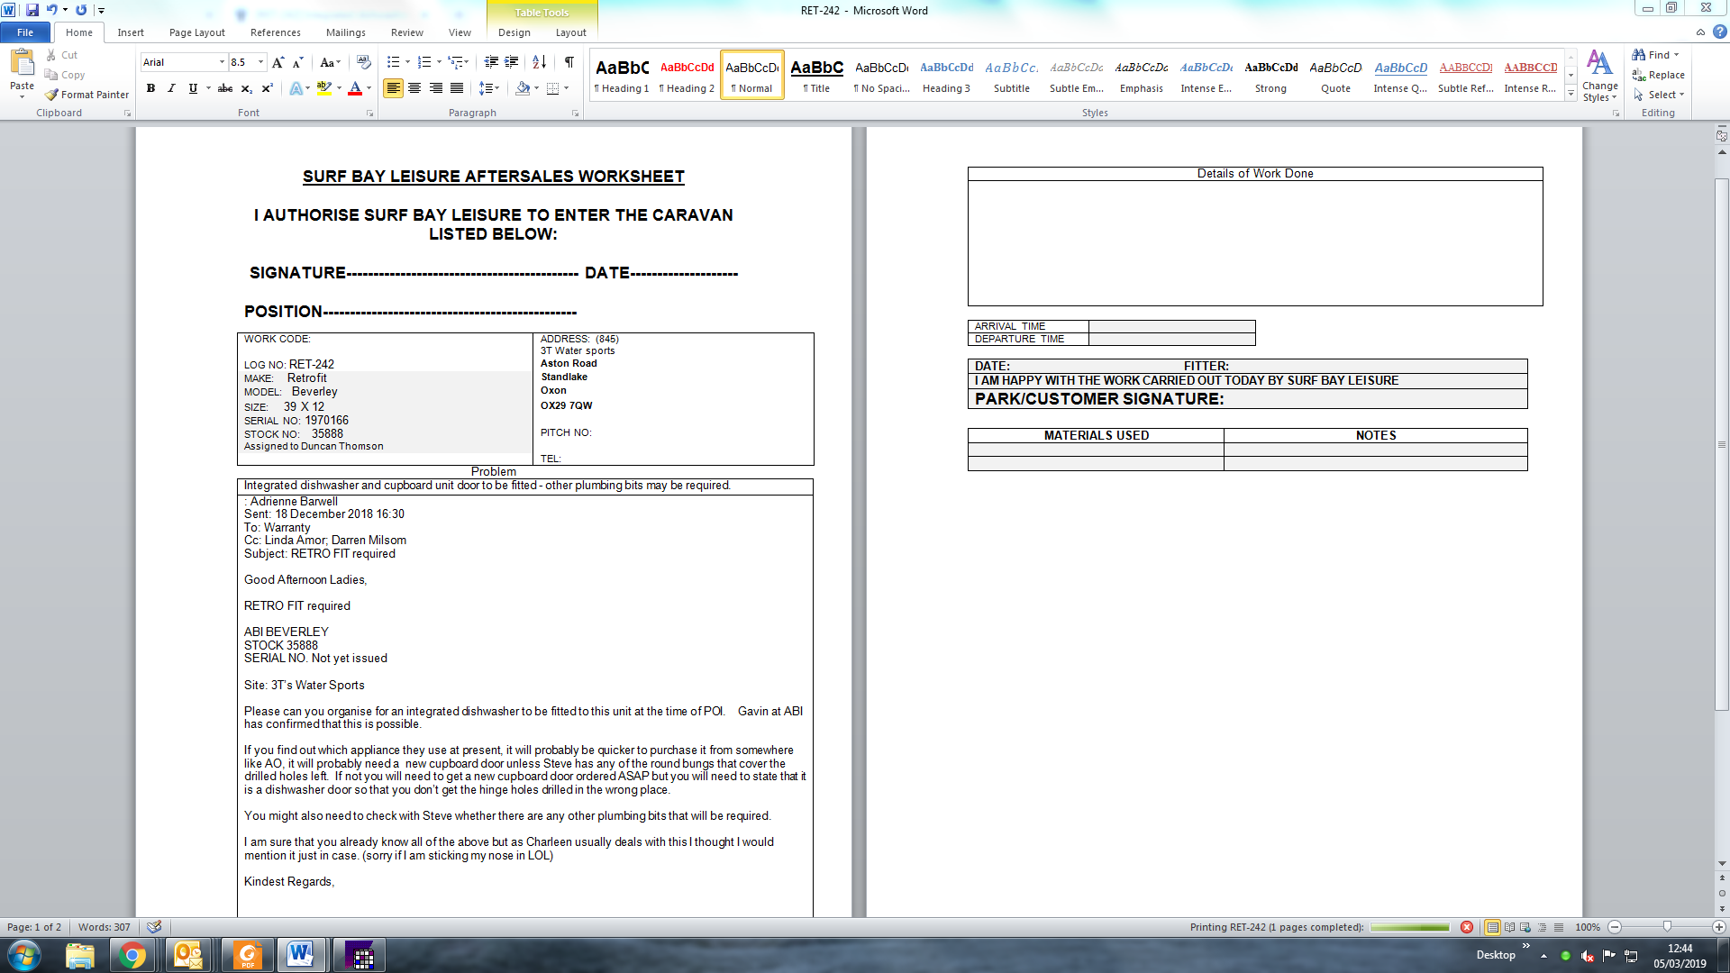Image resolution: width=1730 pixels, height=973 pixels.
Task: Open the Page Layout ribbon tab
Action: 196,32
